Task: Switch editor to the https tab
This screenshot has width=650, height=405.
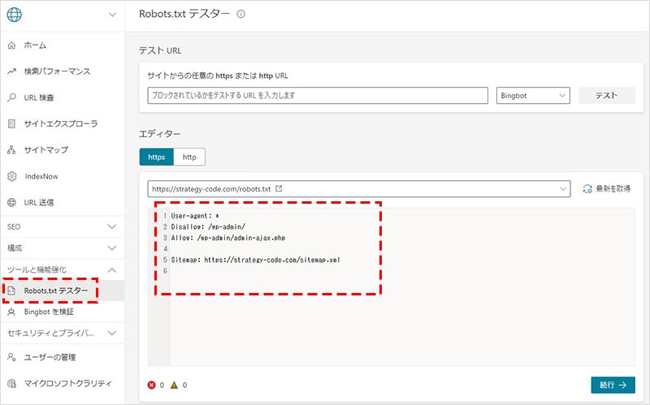Action: point(156,157)
